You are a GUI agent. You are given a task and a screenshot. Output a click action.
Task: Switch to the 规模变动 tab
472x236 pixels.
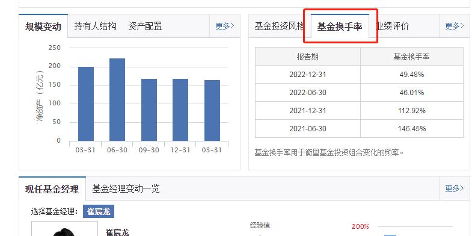click(x=43, y=26)
